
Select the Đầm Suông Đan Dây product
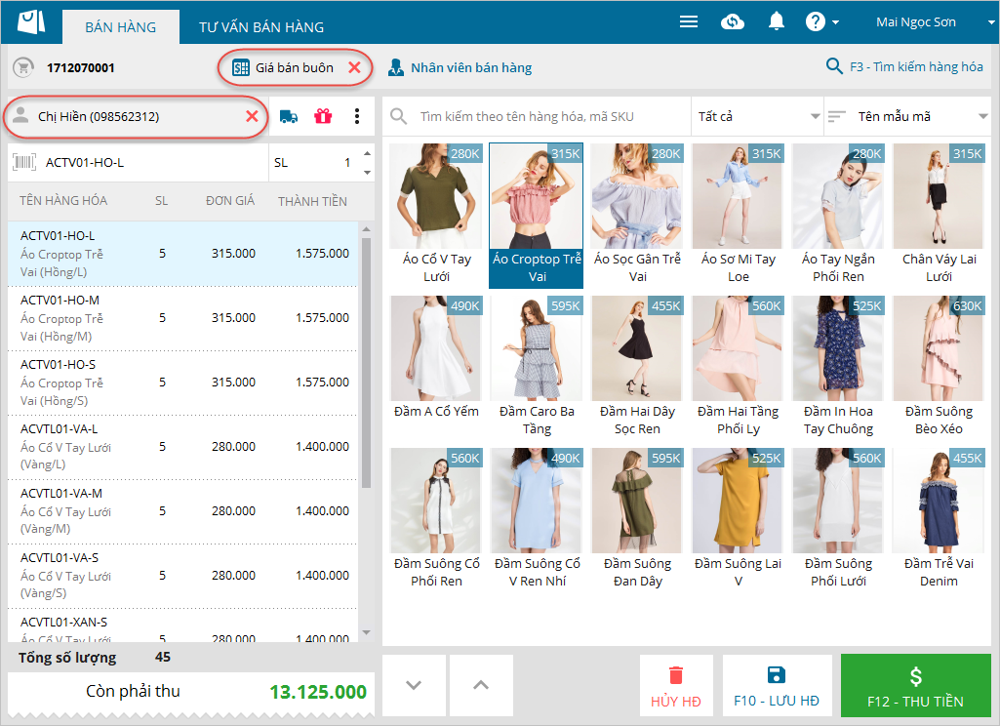(x=637, y=520)
